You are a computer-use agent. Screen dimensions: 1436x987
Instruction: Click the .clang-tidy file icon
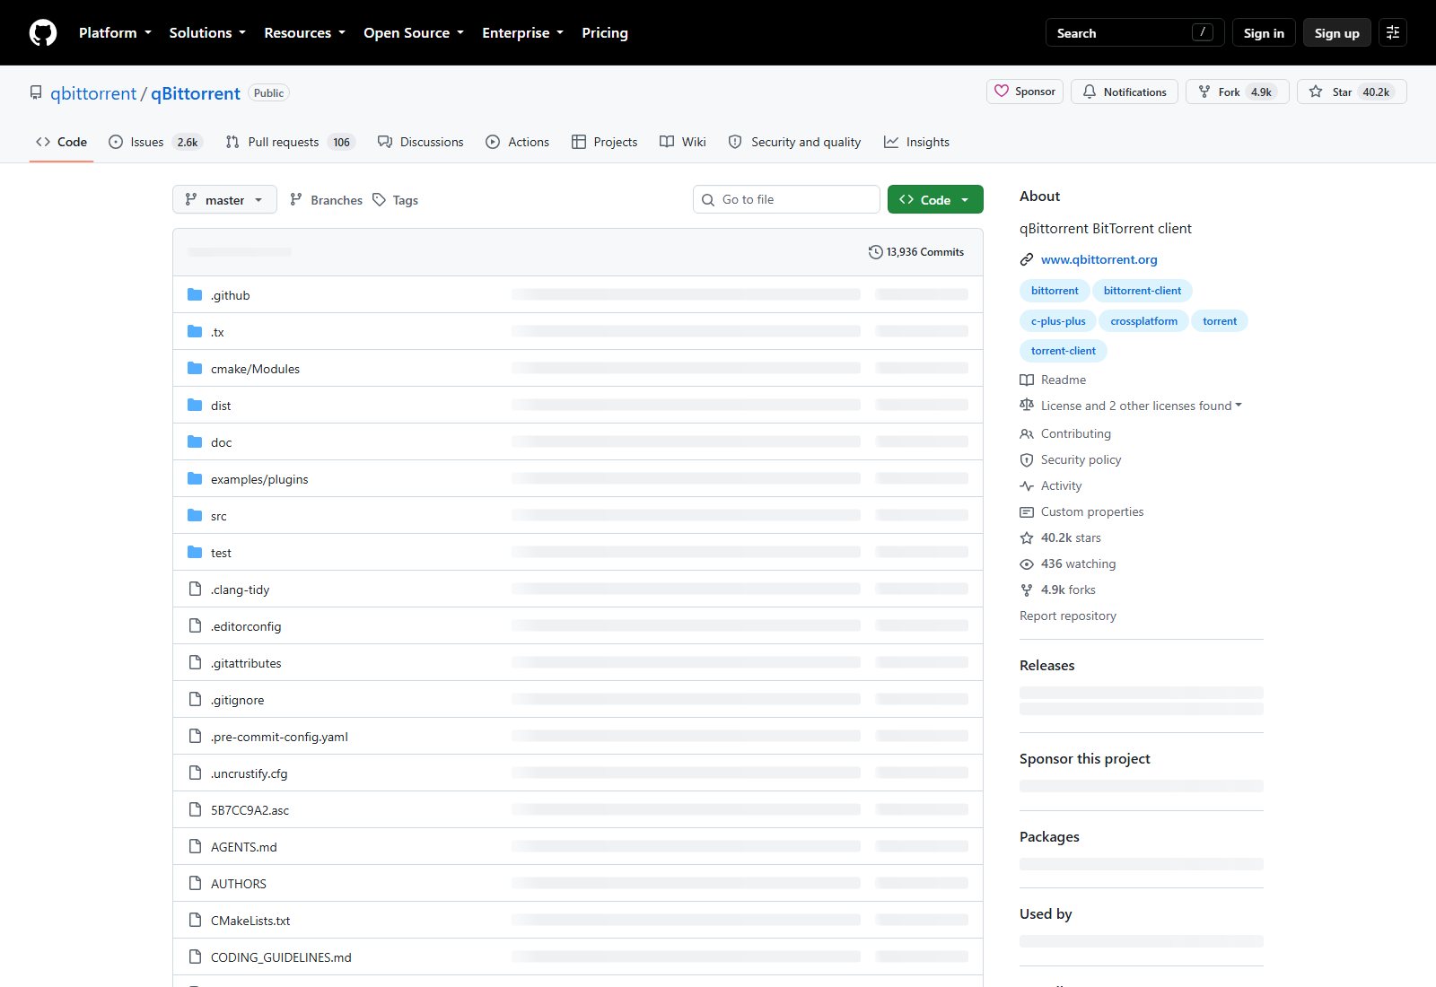tap(195, 589)
